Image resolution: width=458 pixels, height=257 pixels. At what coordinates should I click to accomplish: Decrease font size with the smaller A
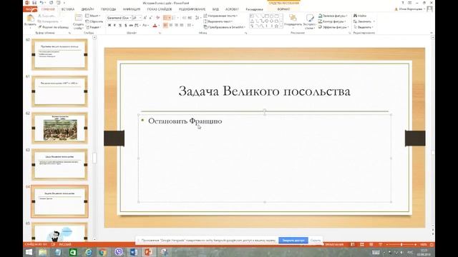[151, 18]
